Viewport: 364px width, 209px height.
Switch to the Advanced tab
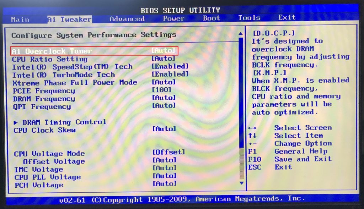[127, 19]
